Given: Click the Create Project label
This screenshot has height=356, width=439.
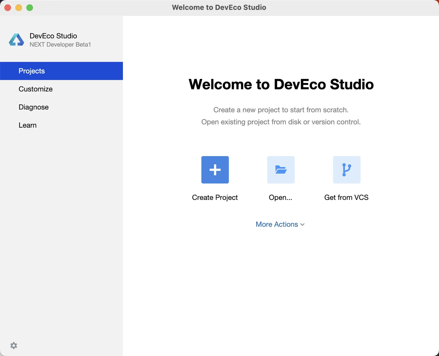Looking at the screenshot, I should pyautogui.click(x=215, y=197).
